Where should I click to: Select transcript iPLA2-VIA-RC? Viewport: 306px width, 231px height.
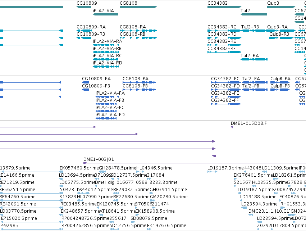[x=108, y=56]
